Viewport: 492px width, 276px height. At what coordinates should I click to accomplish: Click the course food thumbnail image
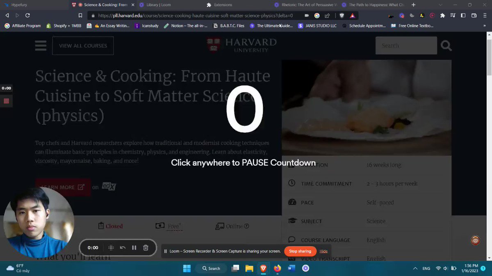367,108
